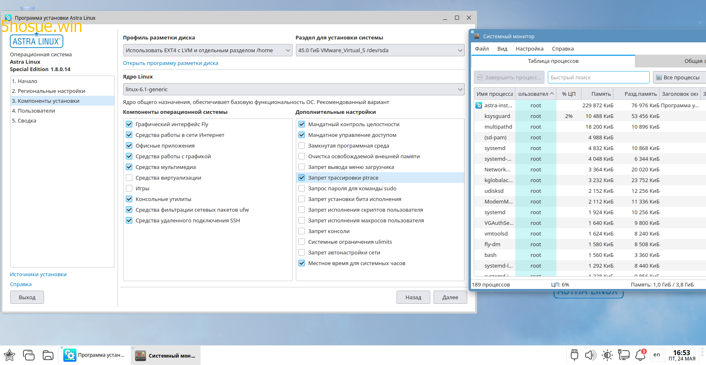The image size is (706, 365).
Task: Open the Linux kernel dropdown
Action: (x=294, y=89)
